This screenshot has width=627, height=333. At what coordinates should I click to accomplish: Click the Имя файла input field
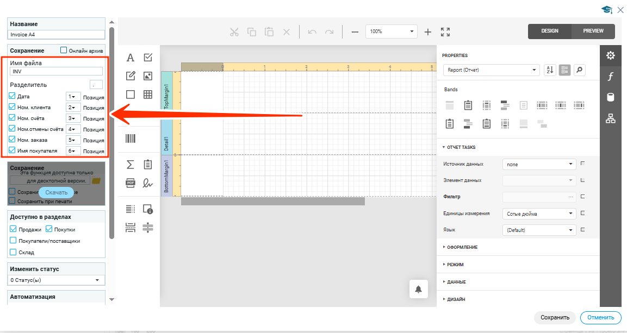[56, 71]
